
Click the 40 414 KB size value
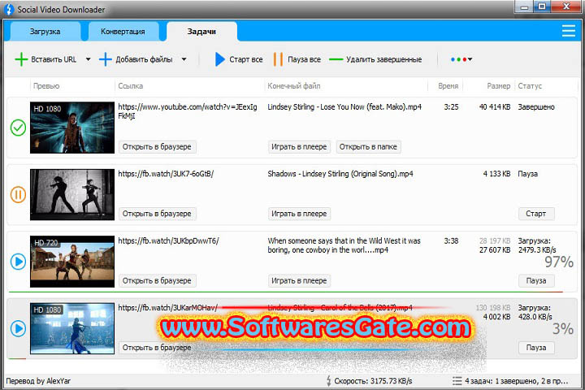495,107
